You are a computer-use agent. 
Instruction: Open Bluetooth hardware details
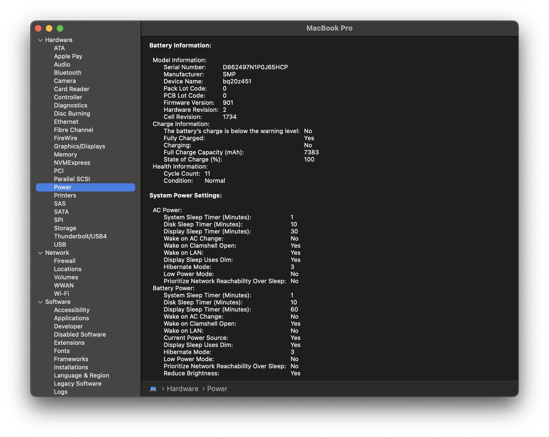coord(68,73)
